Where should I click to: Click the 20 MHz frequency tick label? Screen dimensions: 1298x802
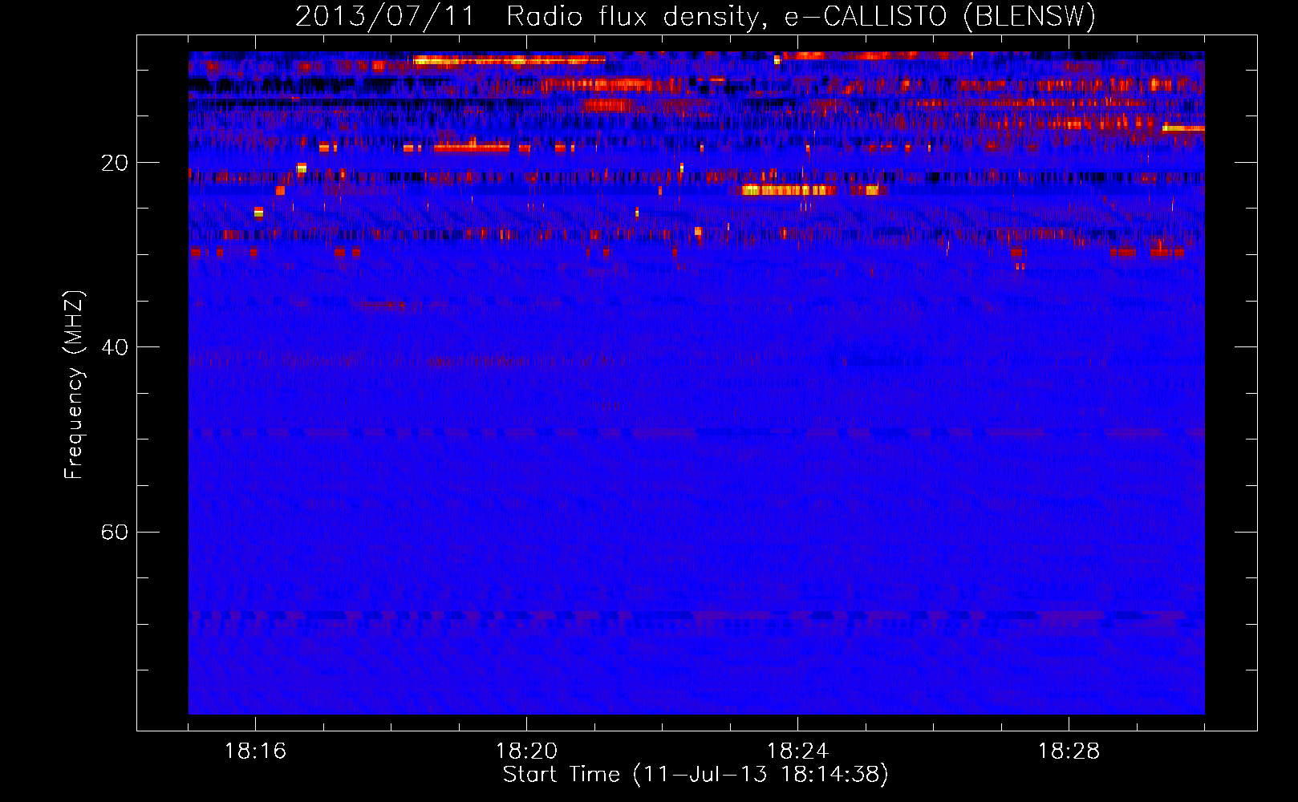click(115, 163)
